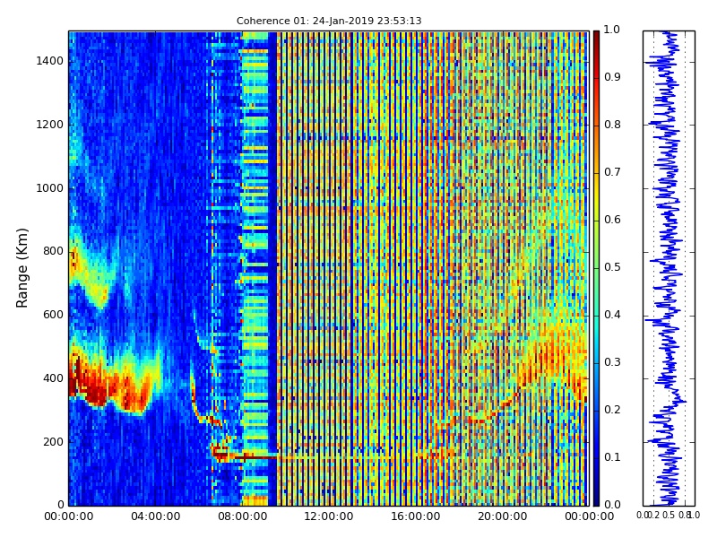This screenshot has width=717, height=538.
Task: Click the 20:00:00 time tick label
Action: pyautogui.click(x=503, y=516)
